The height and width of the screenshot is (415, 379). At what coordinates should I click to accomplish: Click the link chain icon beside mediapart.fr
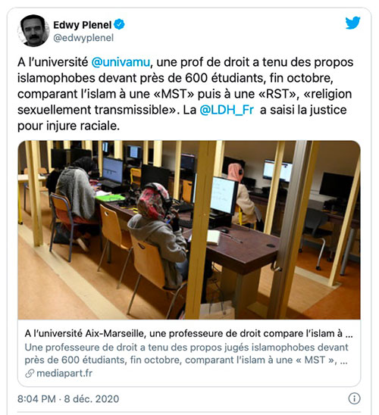(30, 373)
